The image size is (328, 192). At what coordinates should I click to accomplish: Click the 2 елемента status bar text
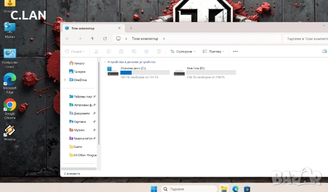72,174
